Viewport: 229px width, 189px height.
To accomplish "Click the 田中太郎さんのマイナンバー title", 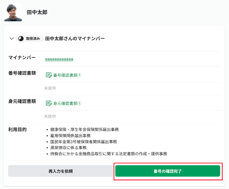I will (x=75, y=39).
